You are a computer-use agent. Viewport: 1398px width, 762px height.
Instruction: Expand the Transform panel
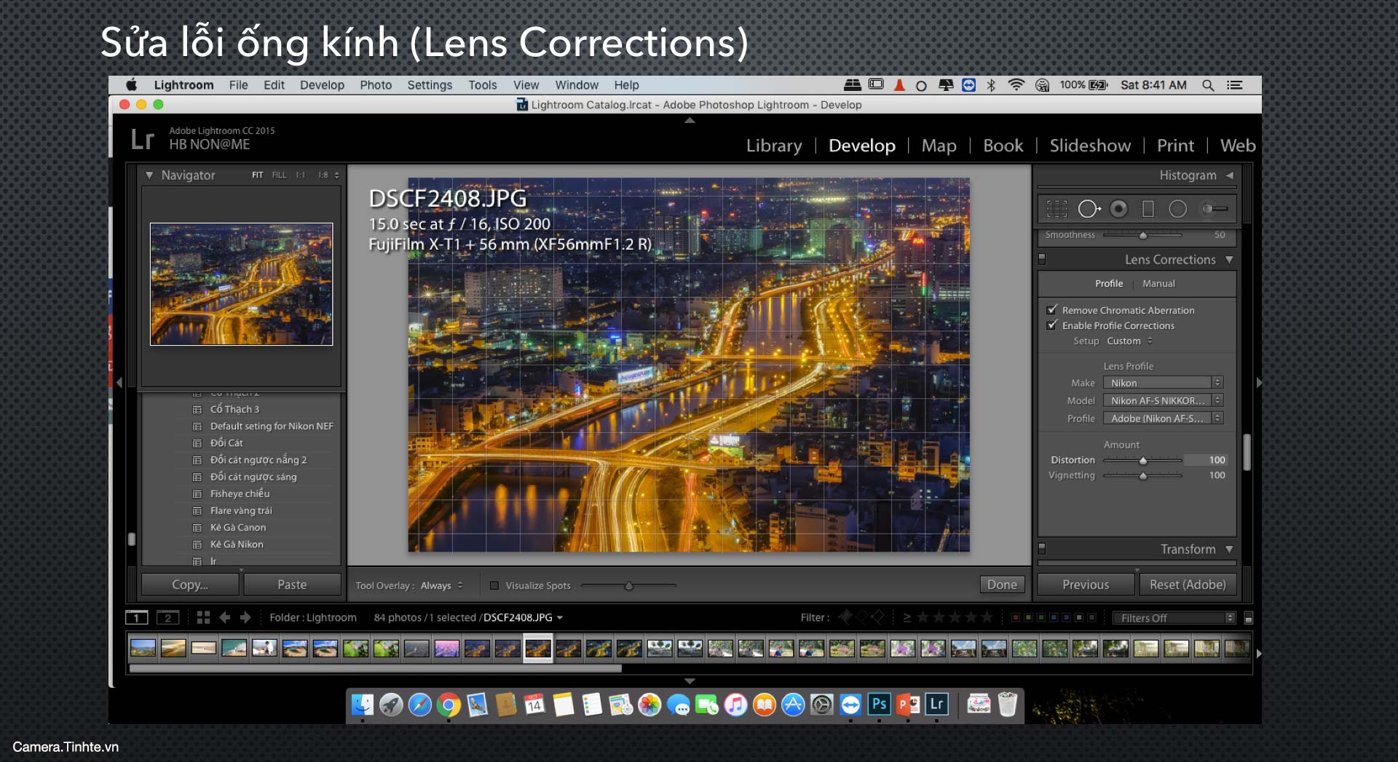pyautogui.click(x=1229, y=549)
